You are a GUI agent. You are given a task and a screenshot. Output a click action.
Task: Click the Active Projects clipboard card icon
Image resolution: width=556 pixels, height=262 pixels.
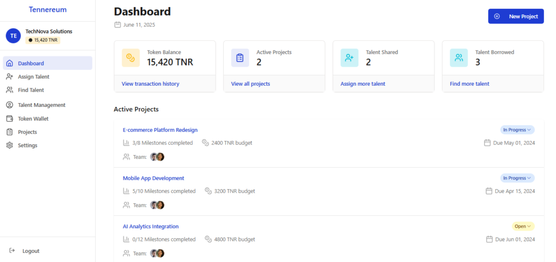(x=240, y=57)
